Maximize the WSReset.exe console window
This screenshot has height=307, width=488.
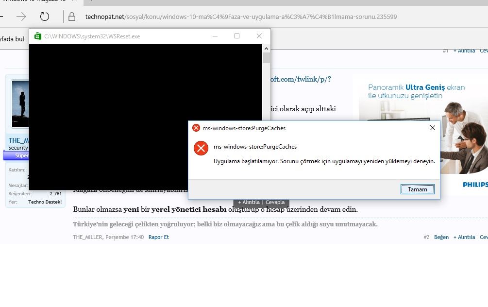(x=237, y=36)
